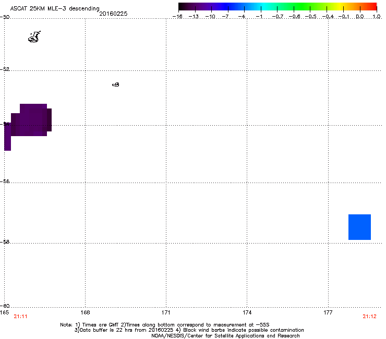Click the '-13' color bar label

tap(194, 17)
